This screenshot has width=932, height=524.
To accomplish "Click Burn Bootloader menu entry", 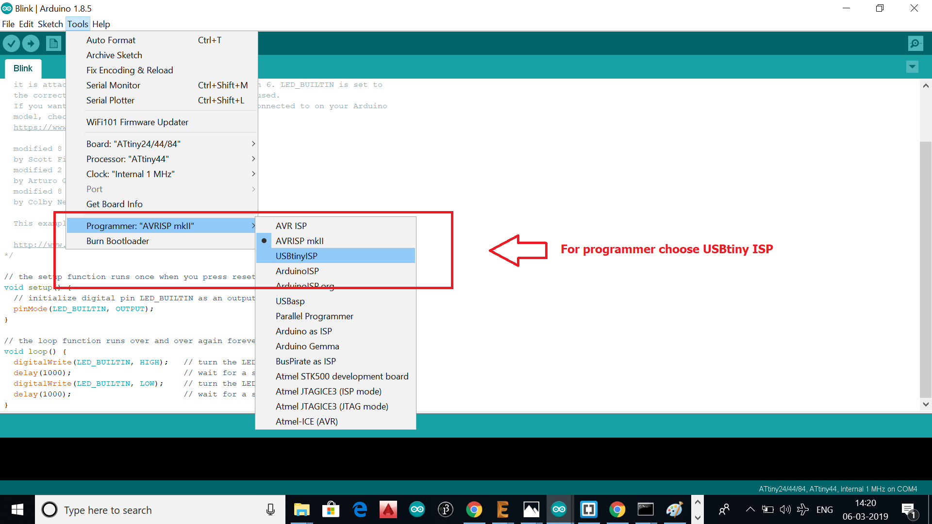I will click(x=117, y=241).
